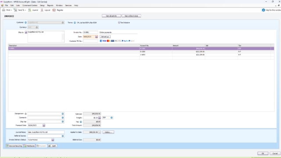Click the View all activity button
This screenshot has width=281, height=158.
pyautogui.click(x=112, y=16)
